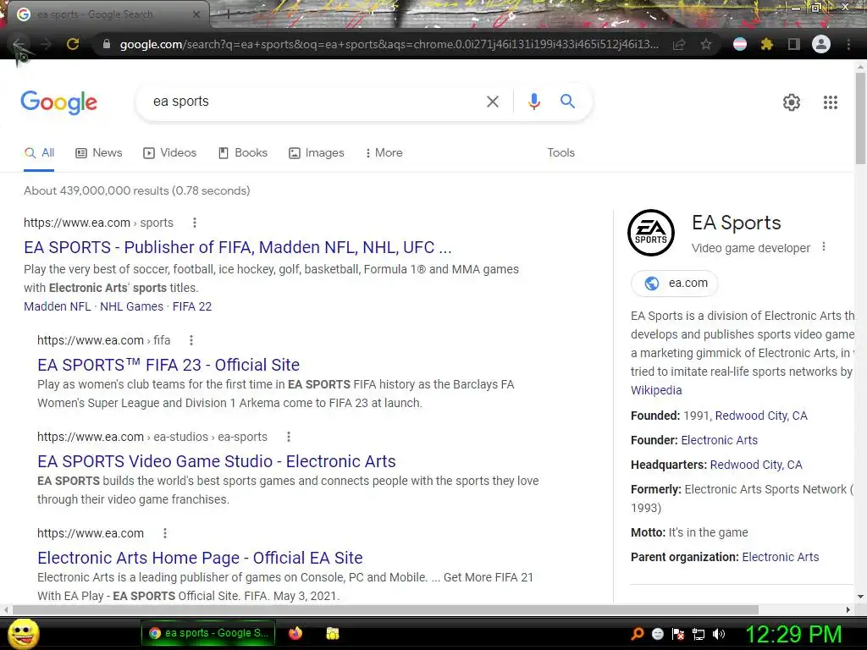The width and height of the screenshot is (867, 650).
Task: Click Electronic Arts in Founder row
Action: pos(720,440)
